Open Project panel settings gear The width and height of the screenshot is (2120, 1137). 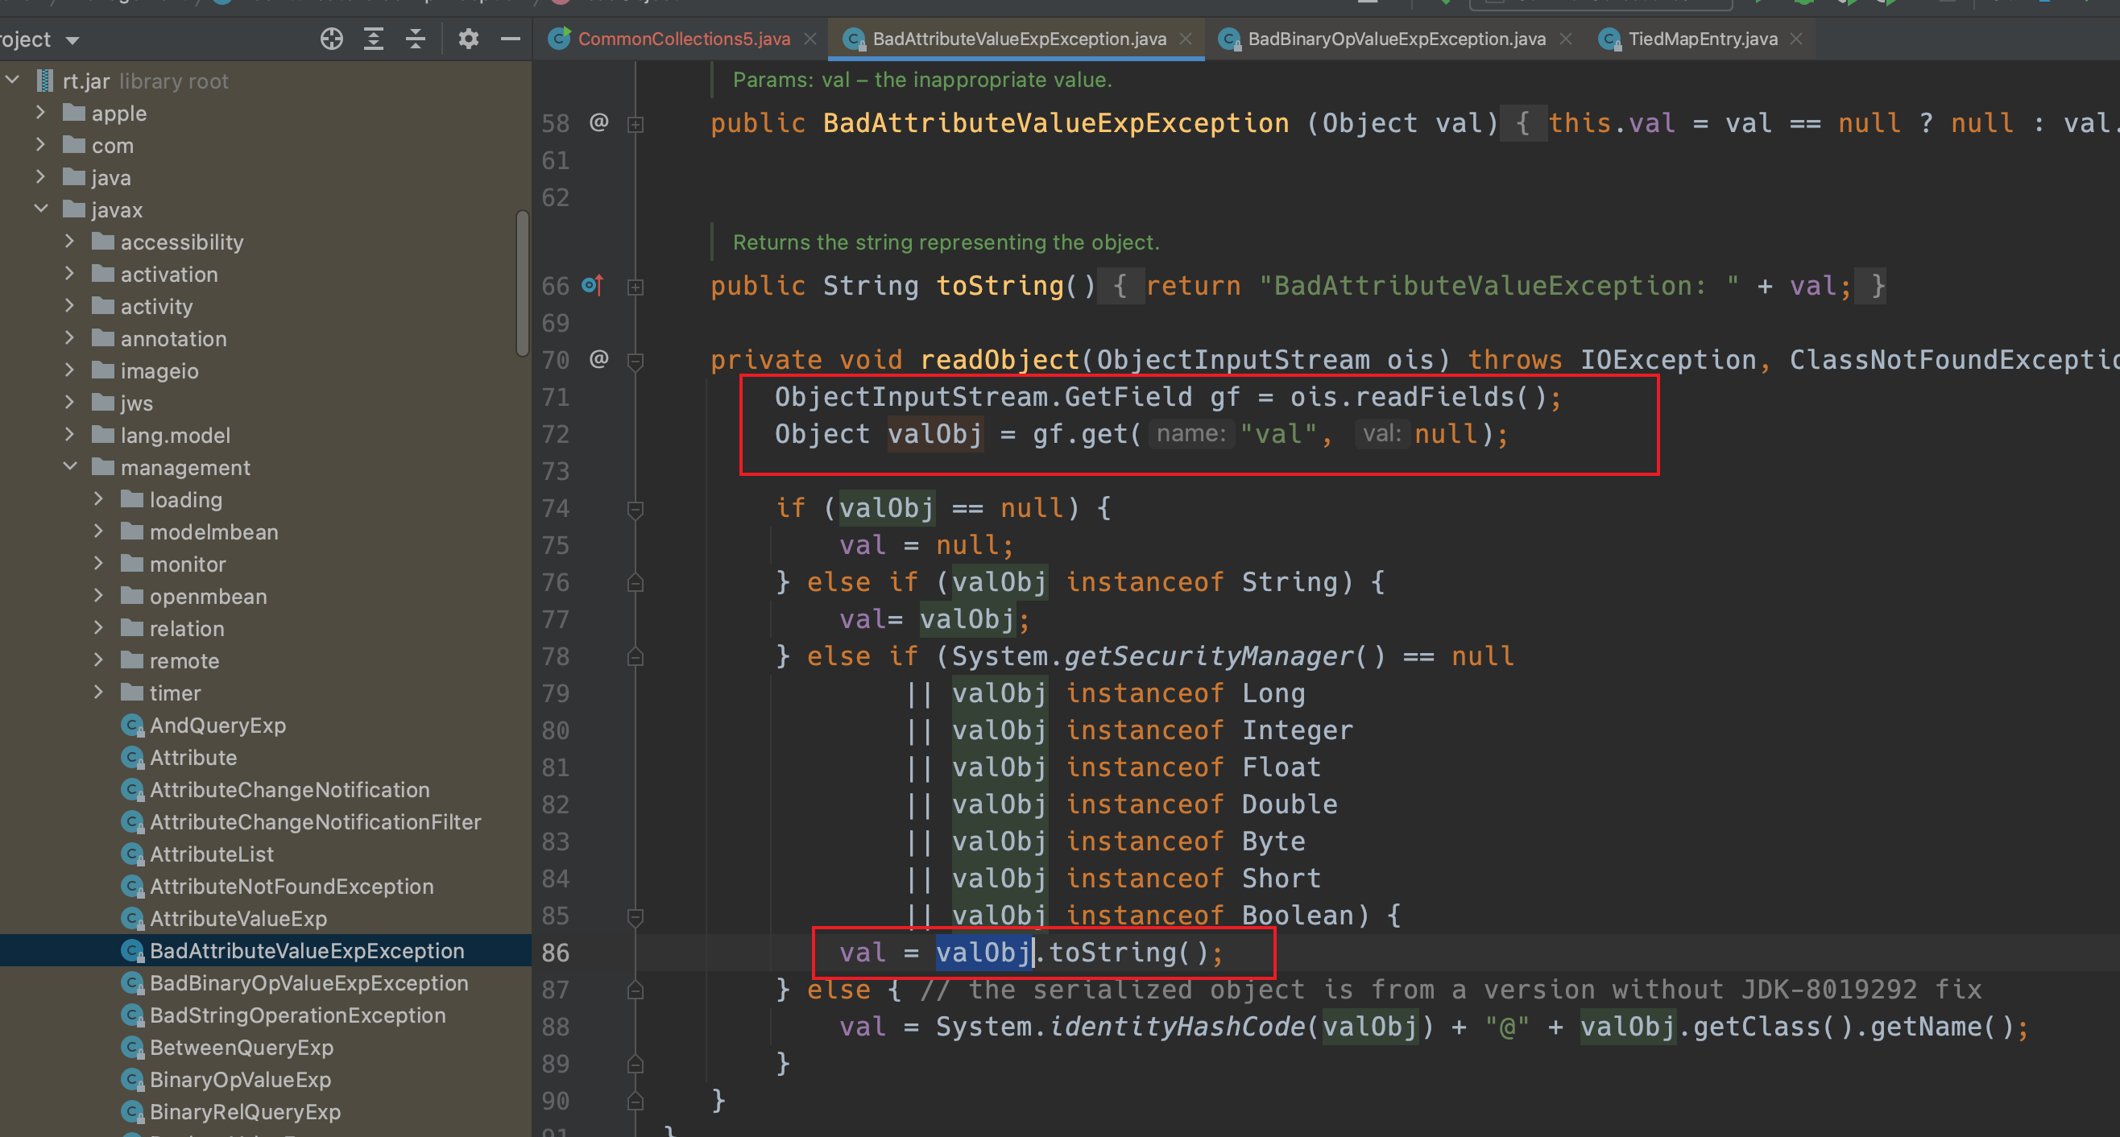(468, 39)
